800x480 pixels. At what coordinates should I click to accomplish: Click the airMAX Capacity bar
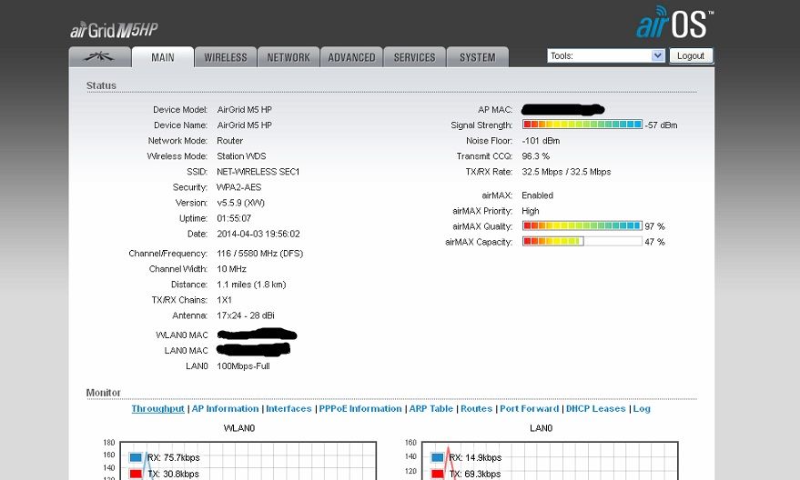pyautogui.click(x=582, y=242)
